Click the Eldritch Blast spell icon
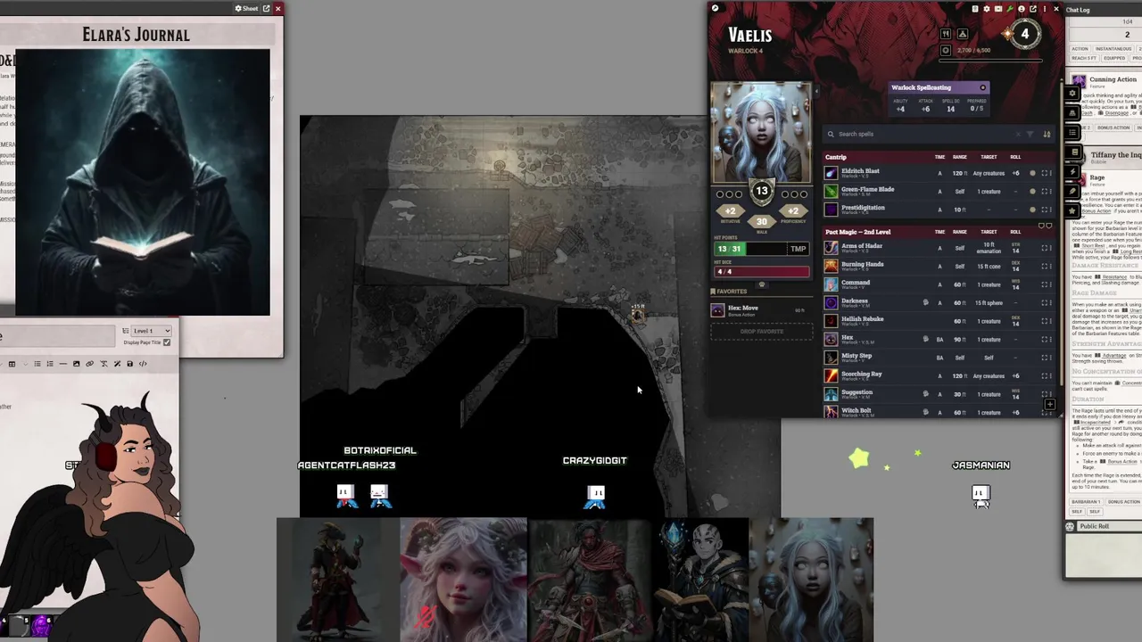 pyautogui.click(x=832, y=173)
